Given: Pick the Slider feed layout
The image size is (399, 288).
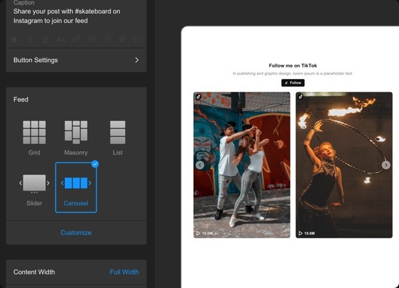Looking at the screenshot, I should (x=34, y=188).
